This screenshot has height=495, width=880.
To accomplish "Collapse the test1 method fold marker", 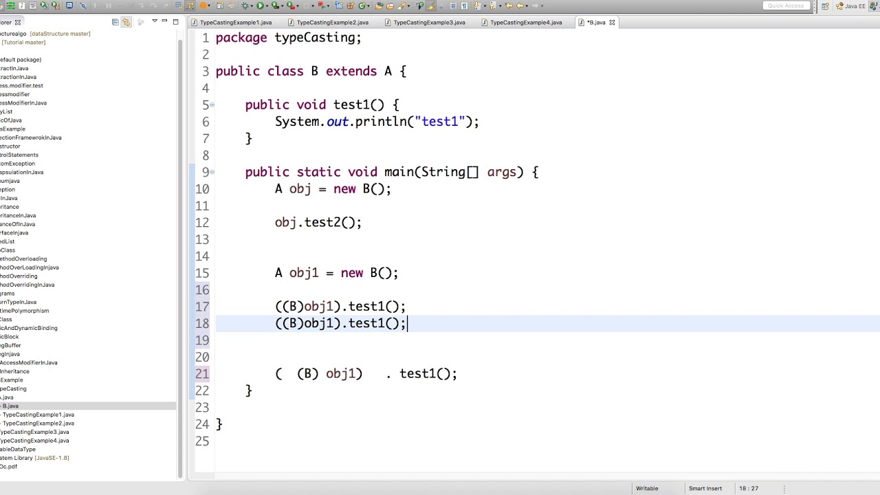I will click(212, 105).
